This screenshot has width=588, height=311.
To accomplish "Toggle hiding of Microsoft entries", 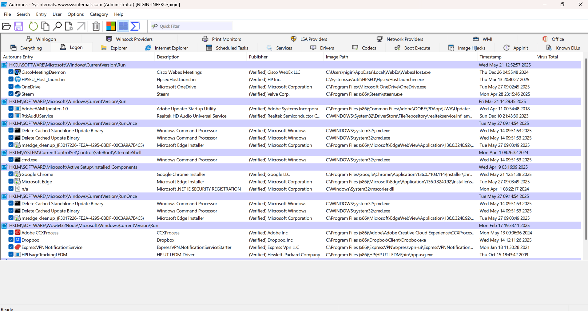I will point(110,26).
